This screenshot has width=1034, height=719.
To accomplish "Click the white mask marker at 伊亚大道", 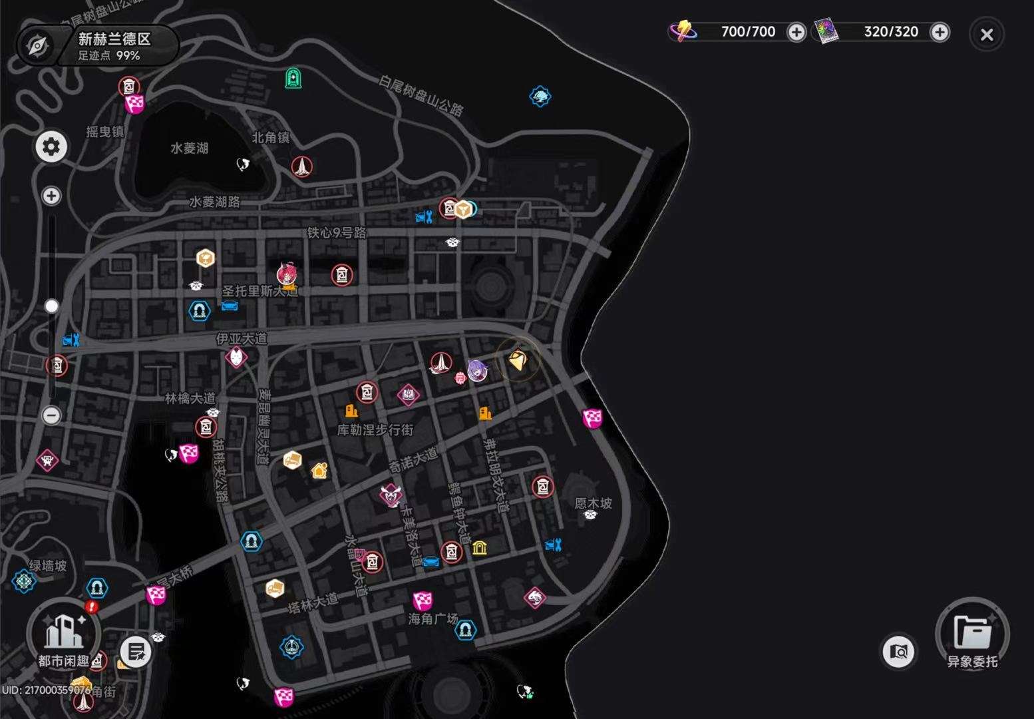I will pos(236,358).
